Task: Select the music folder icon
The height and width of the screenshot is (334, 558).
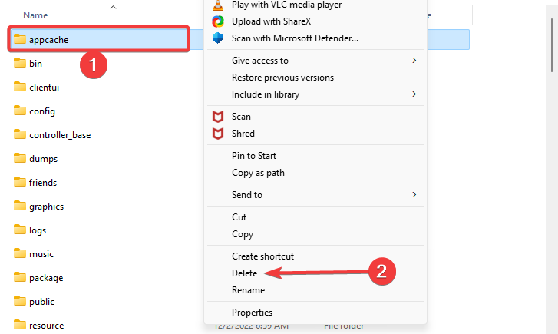Action: (20, 253)
